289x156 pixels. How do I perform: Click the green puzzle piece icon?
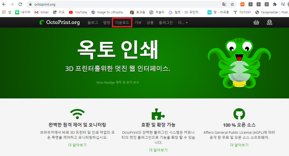pyautogui.click(x=158, y=114)
